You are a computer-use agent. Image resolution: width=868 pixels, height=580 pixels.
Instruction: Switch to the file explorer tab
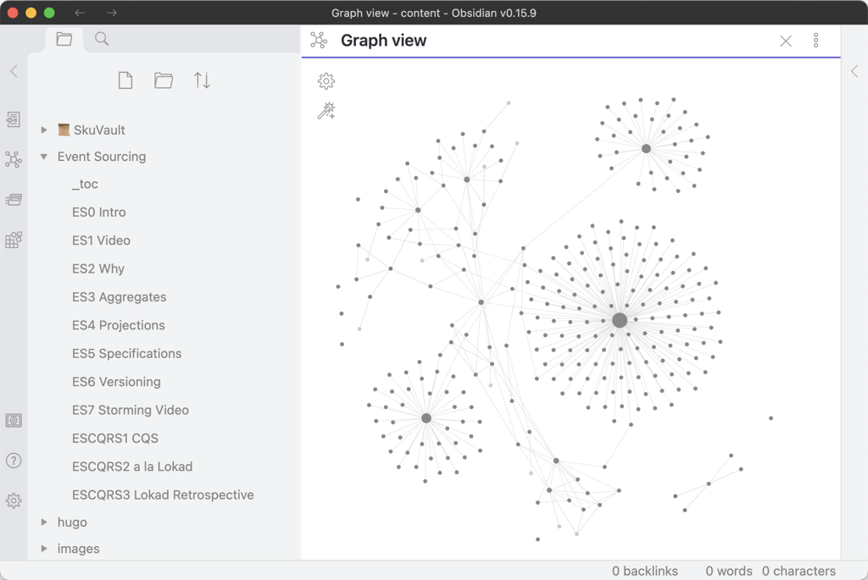[64, 39]
